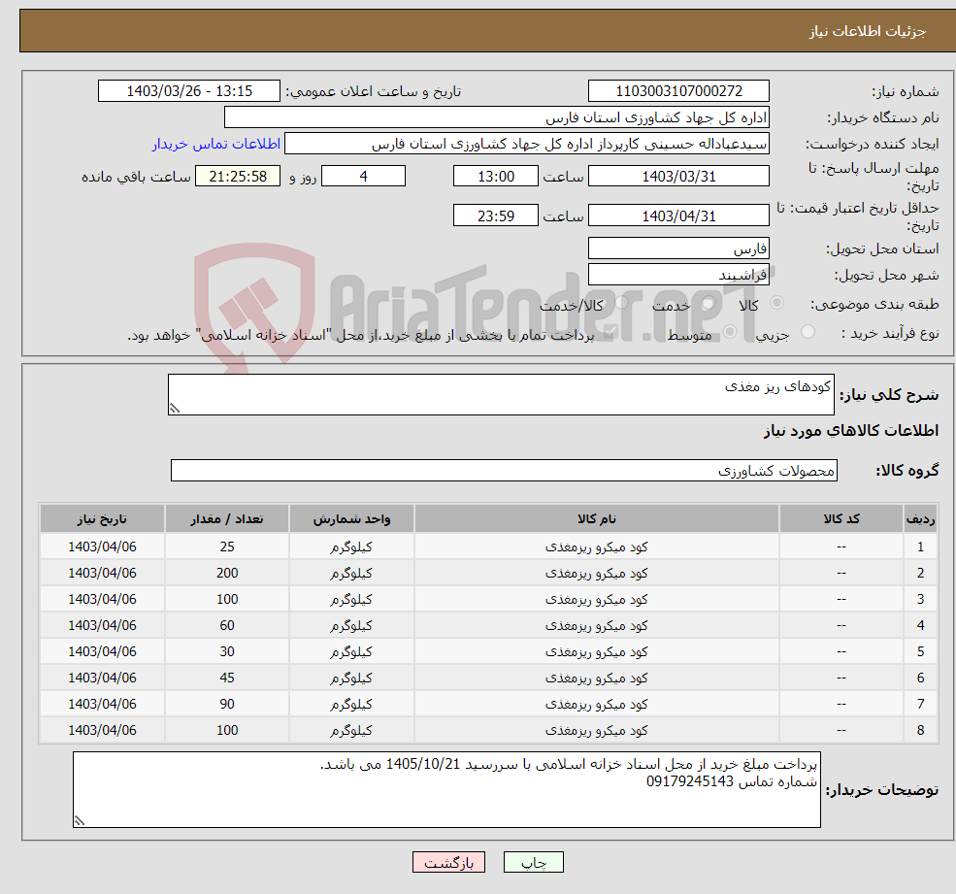Click quantity 90 in row 7
Viewport: 956px width, 894px height.
[227, 705]
